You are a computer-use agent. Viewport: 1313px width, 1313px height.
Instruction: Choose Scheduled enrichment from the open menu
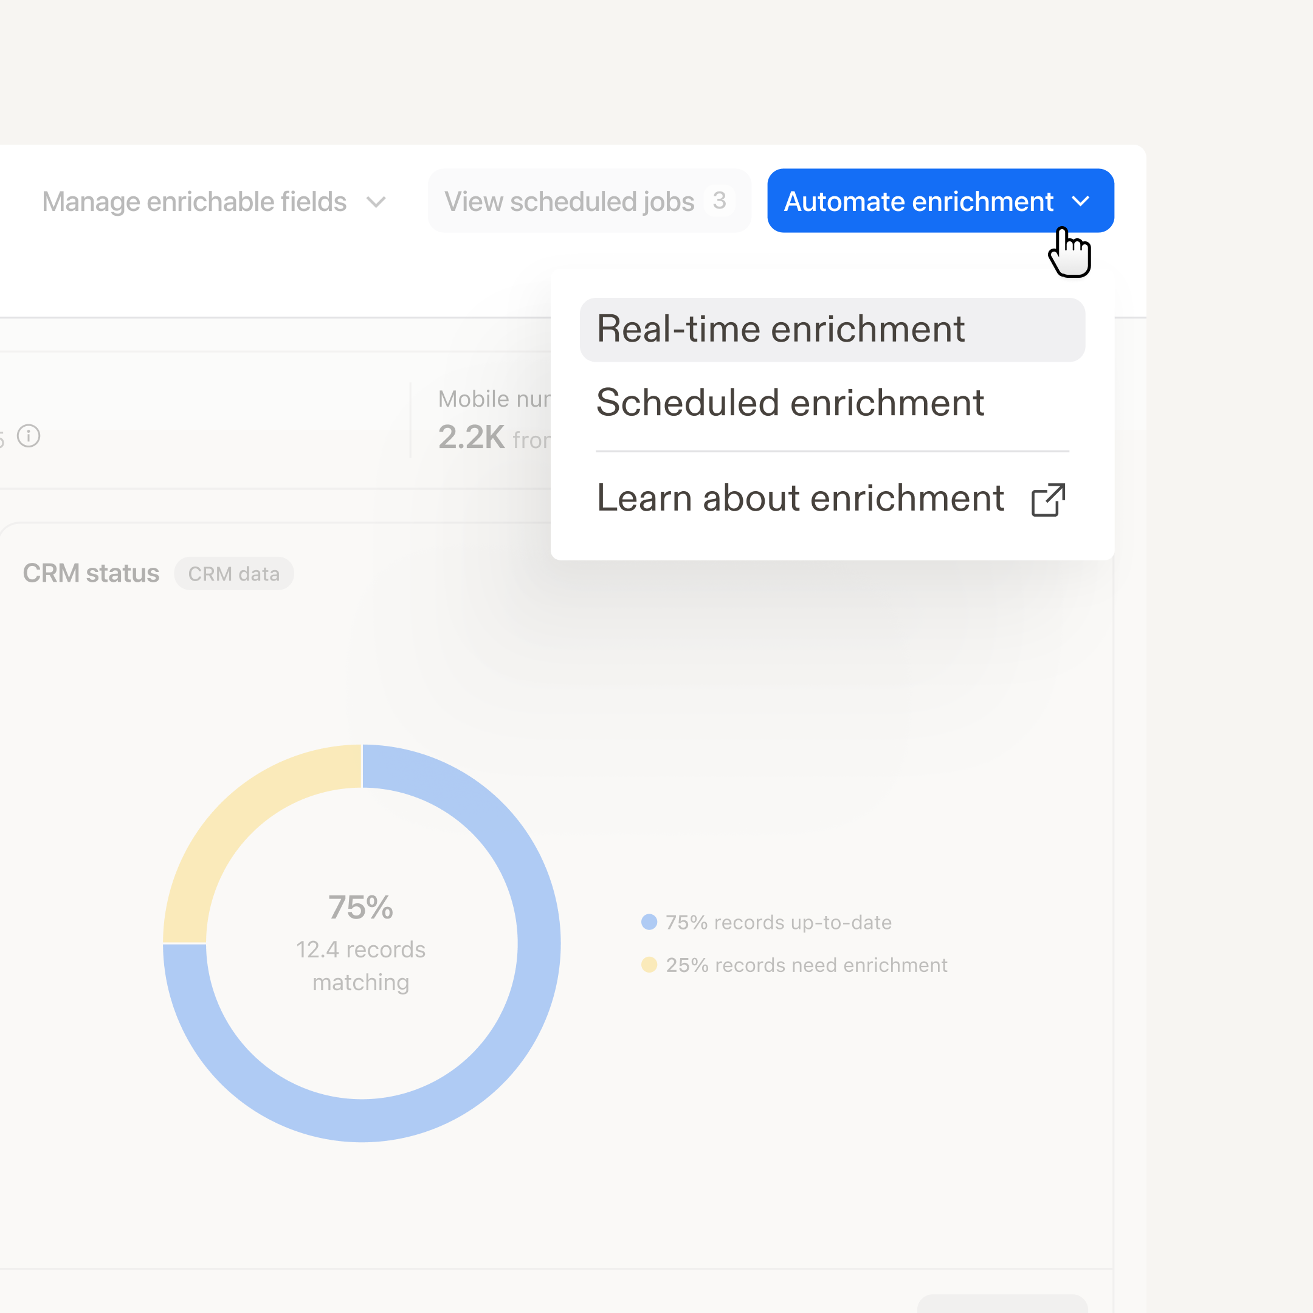(x=790, y=402)
